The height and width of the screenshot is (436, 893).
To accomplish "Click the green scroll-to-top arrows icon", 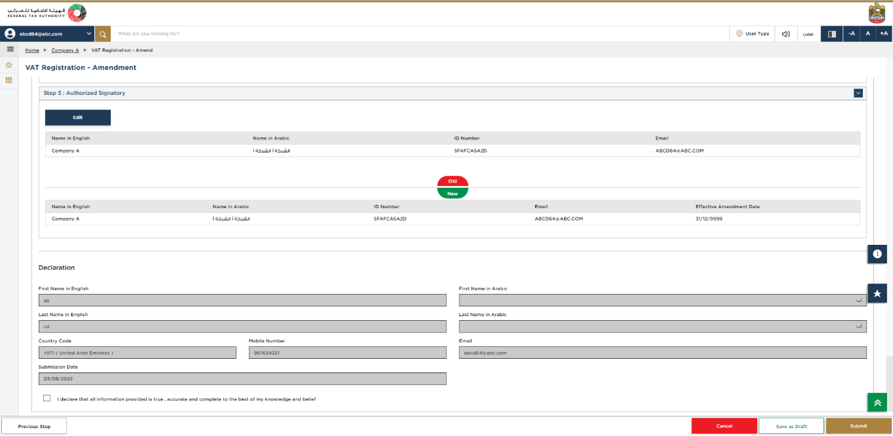I will [877, 402].
